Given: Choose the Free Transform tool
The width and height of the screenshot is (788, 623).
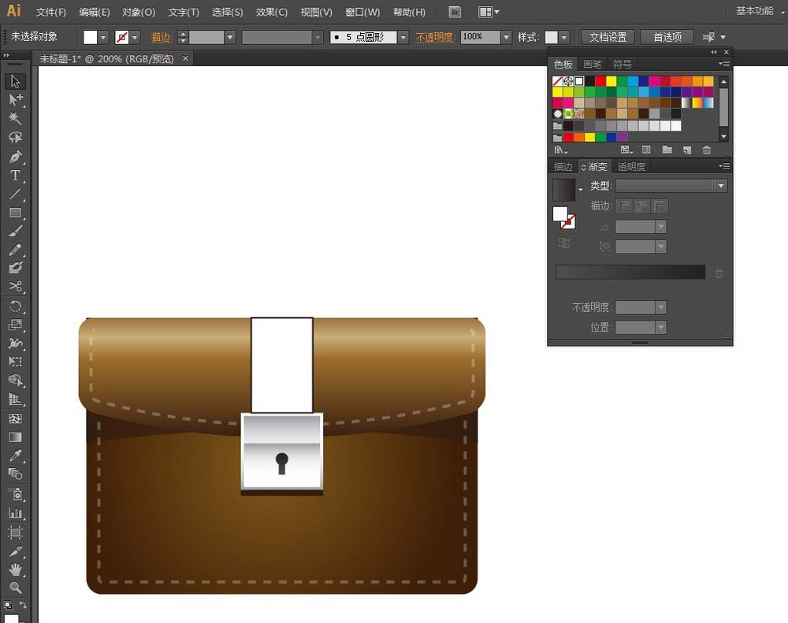Looking at the screenshot, I should [15, 362].
